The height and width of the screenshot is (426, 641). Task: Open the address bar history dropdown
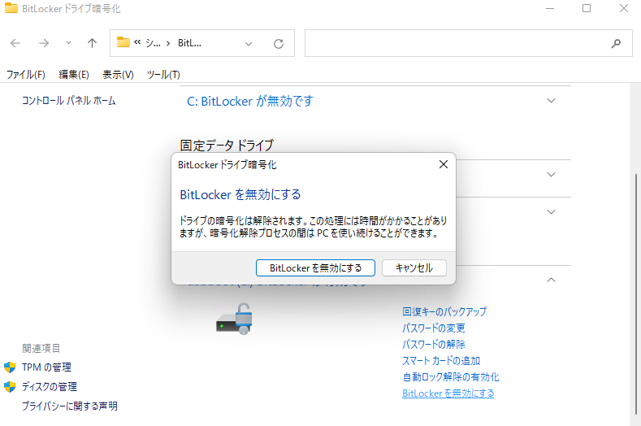click(249, 44)
